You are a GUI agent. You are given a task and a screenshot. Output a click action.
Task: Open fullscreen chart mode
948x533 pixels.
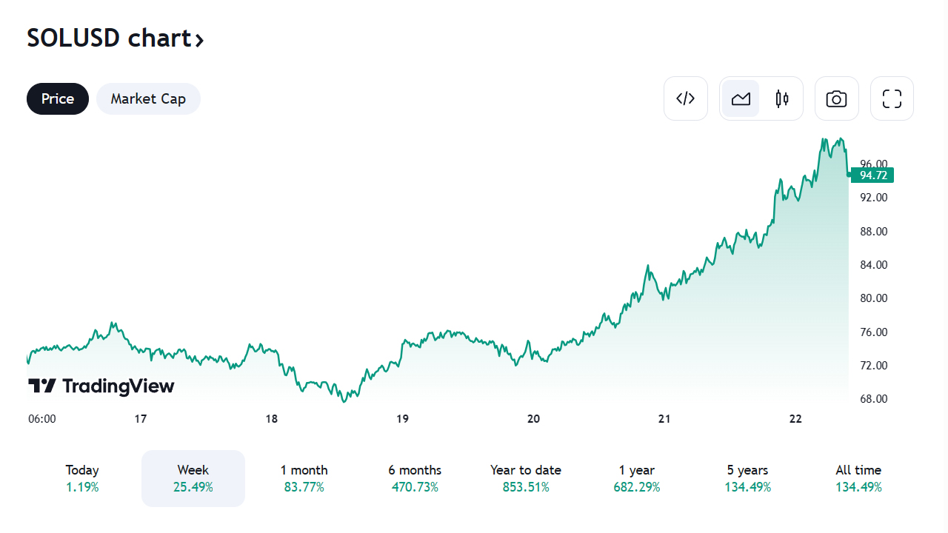coord(892,98)
